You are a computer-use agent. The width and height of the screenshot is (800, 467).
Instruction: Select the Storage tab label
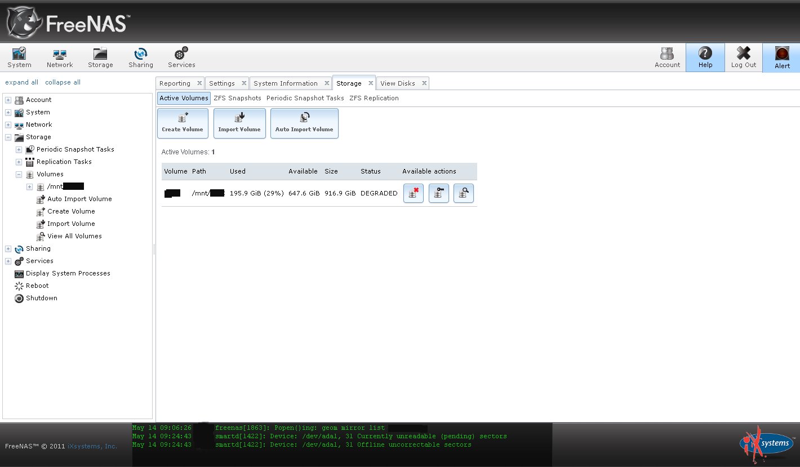click(x=349, y=83)
